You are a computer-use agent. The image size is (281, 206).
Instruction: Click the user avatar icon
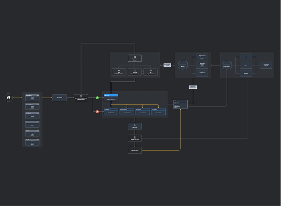[x=8, y=98]
